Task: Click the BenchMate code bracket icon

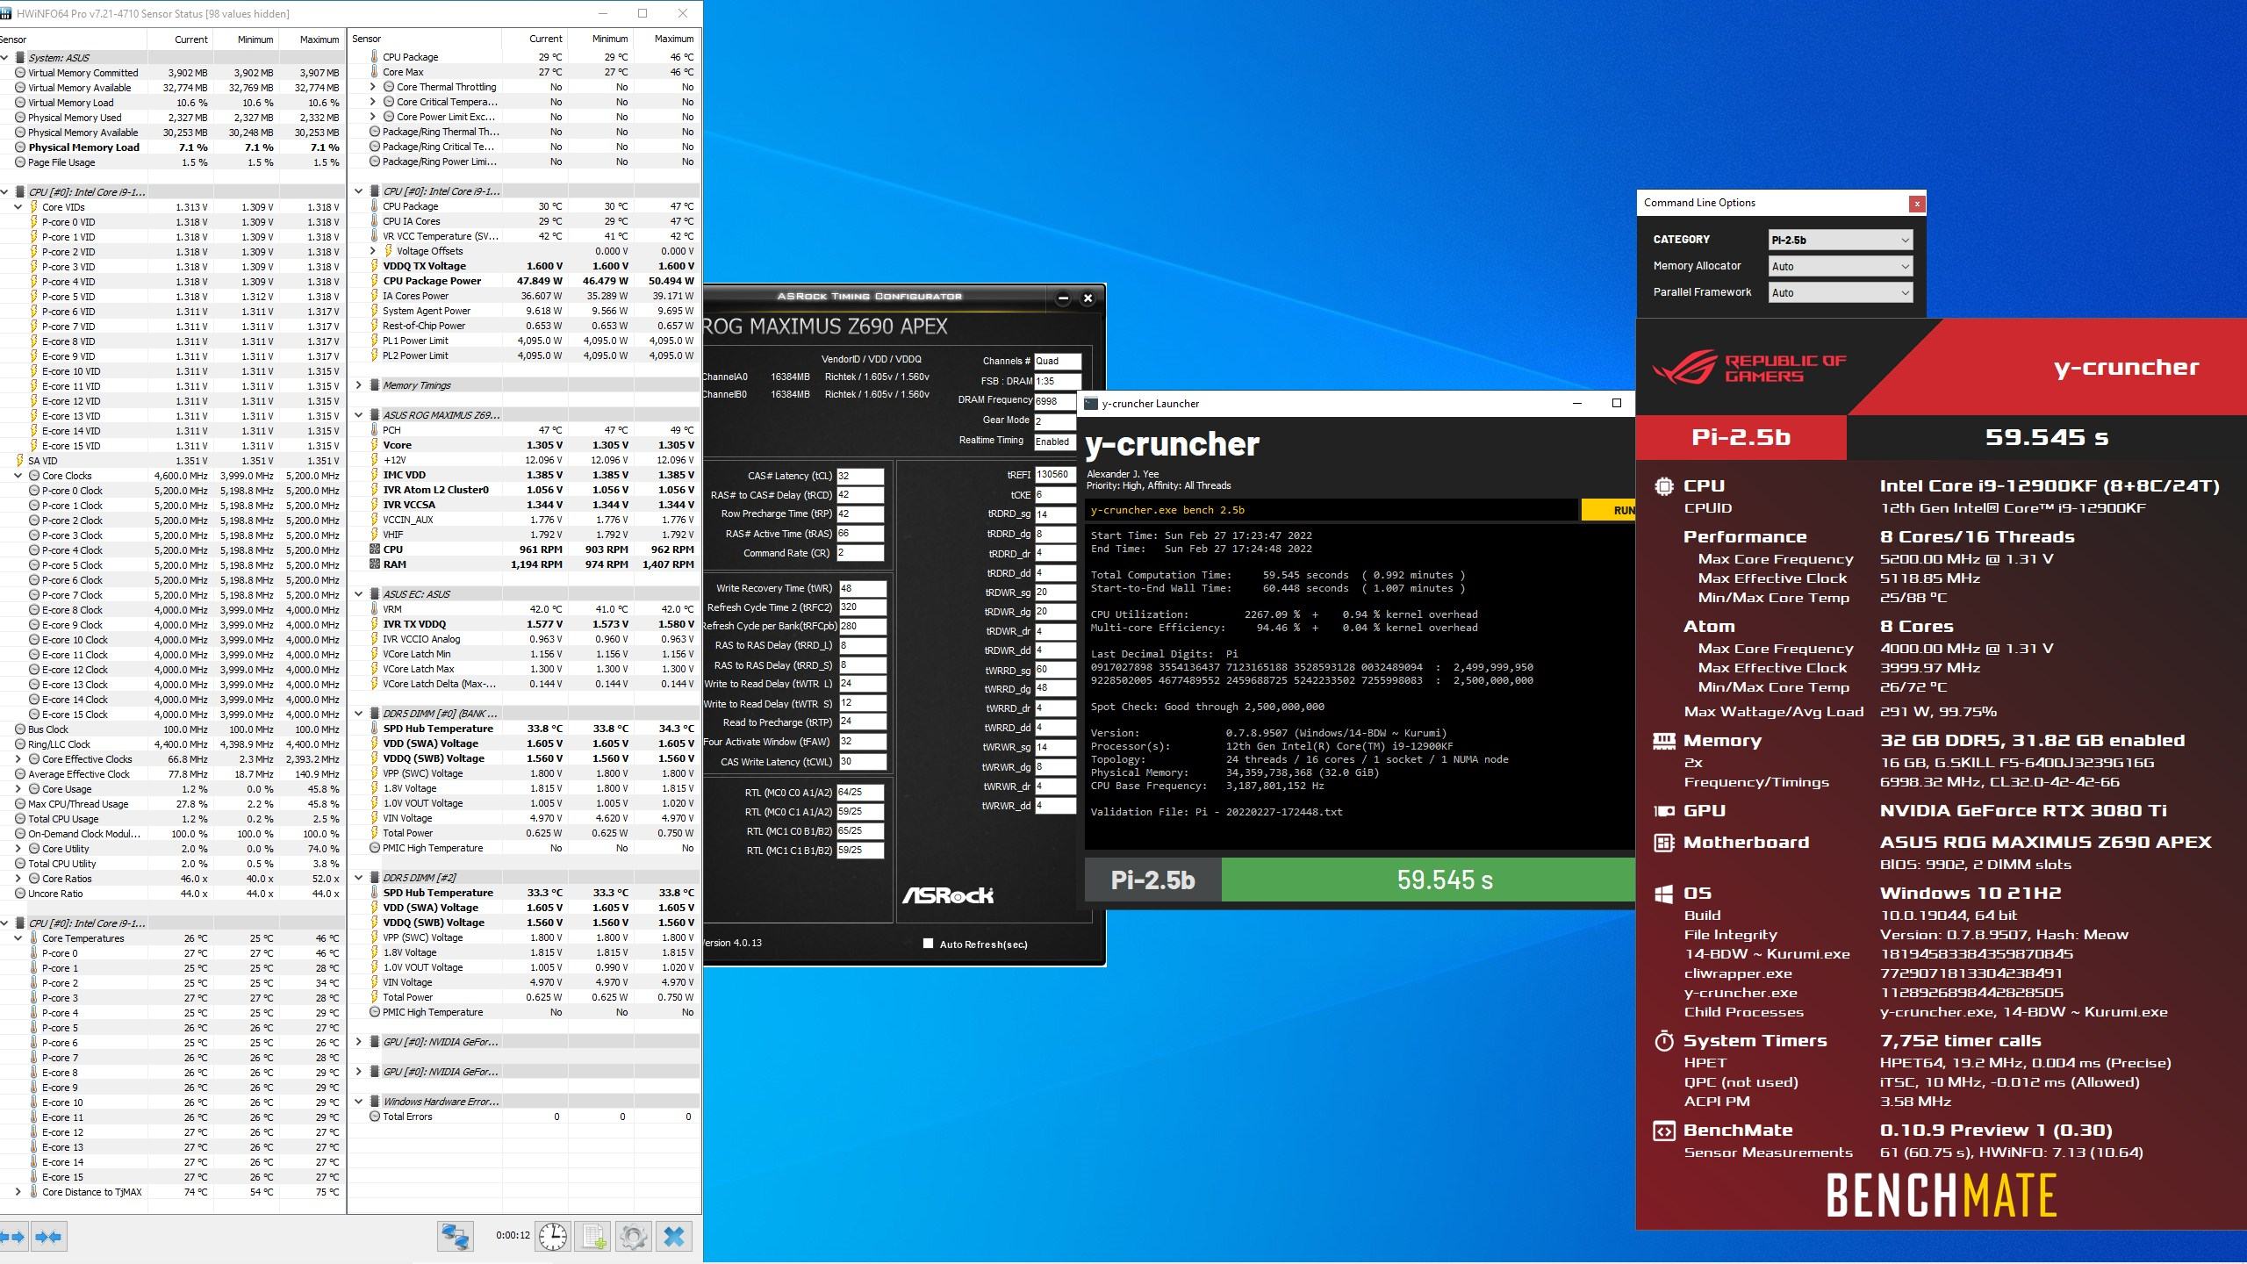Action: click(x=1663, y=1131)
